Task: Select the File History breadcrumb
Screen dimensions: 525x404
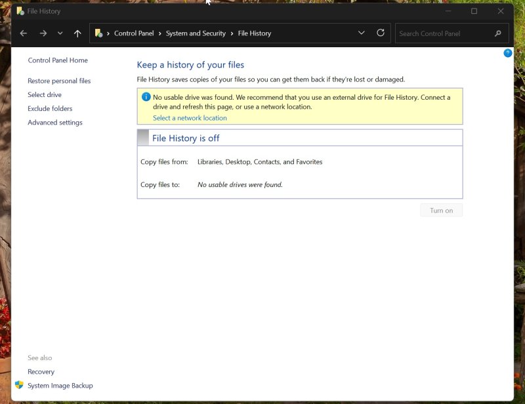Action: point(255,33)
